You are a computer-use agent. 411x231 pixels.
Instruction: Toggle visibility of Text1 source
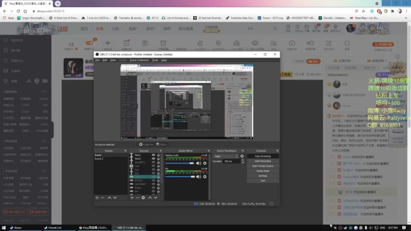coord(153,155)
